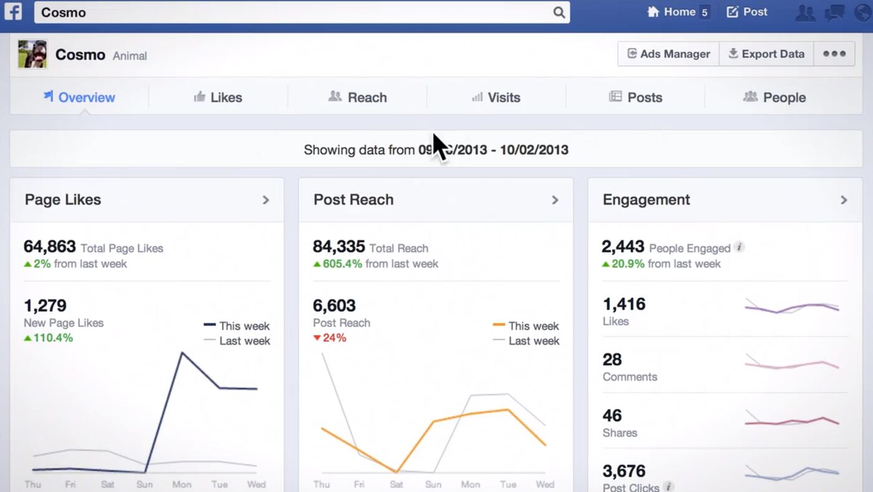Expand the Page Likes panel arrow

(266, 200)
